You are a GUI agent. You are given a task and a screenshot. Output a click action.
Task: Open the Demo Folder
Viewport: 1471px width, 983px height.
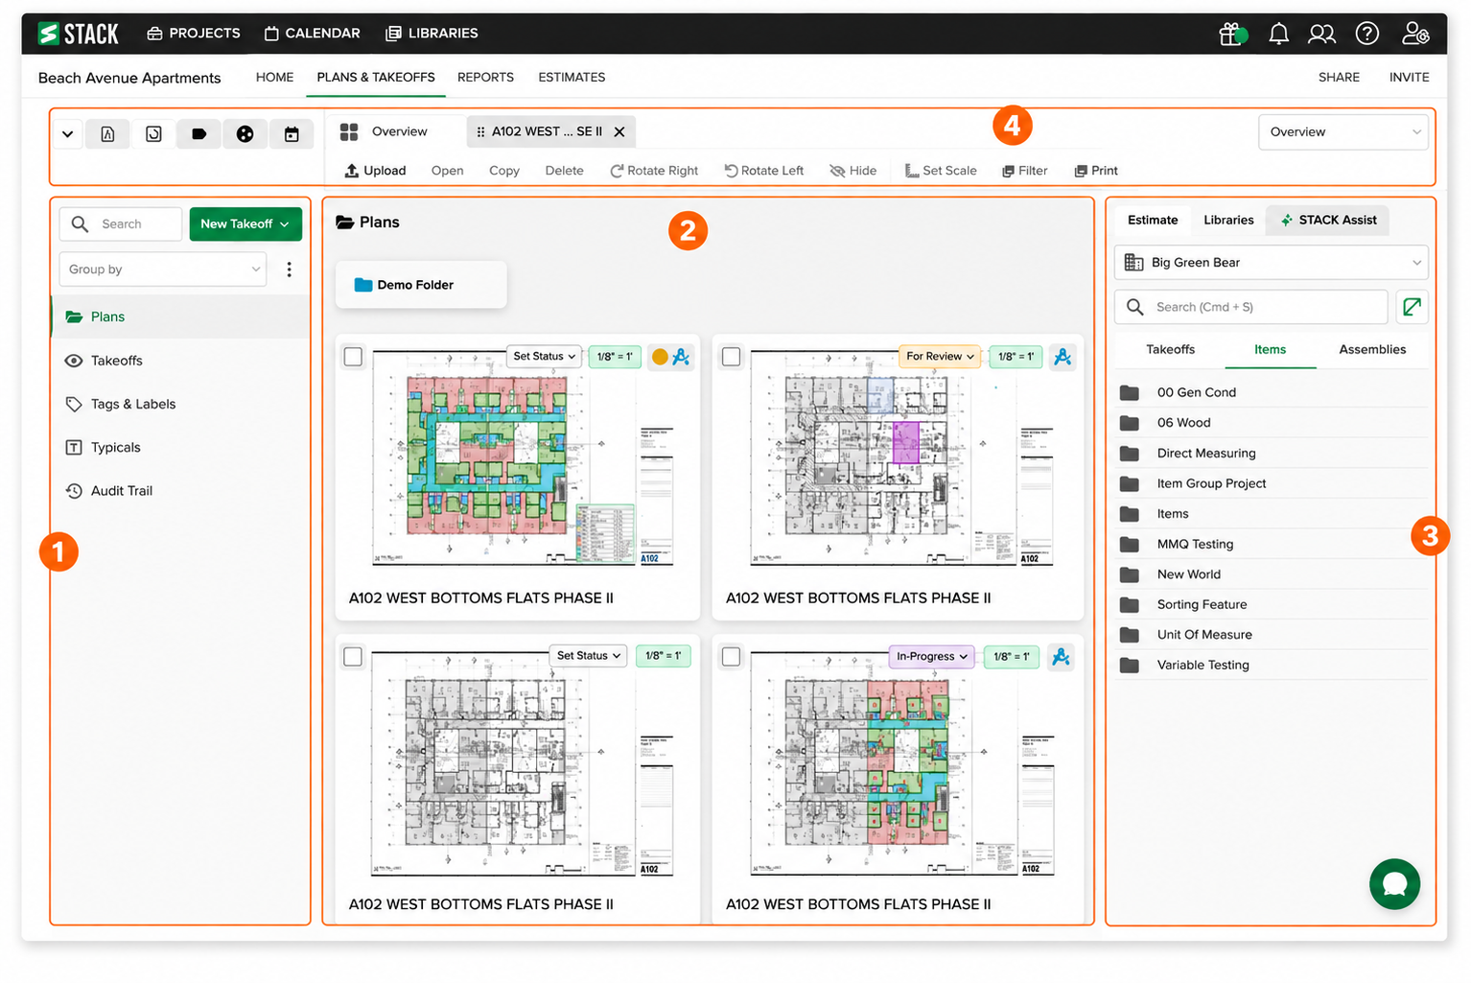(421, 285)
